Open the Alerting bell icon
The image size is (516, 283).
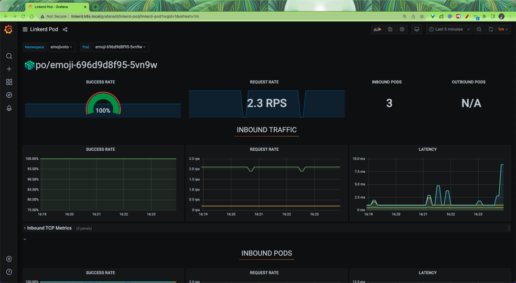(x=9, y=108)
